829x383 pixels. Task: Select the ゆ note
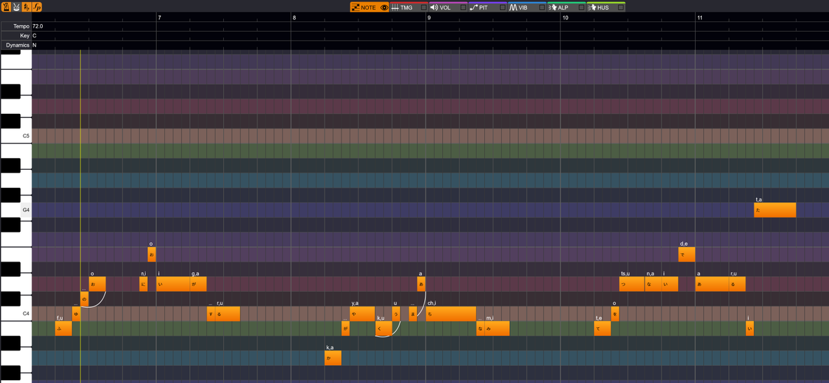tap(76, 314)
